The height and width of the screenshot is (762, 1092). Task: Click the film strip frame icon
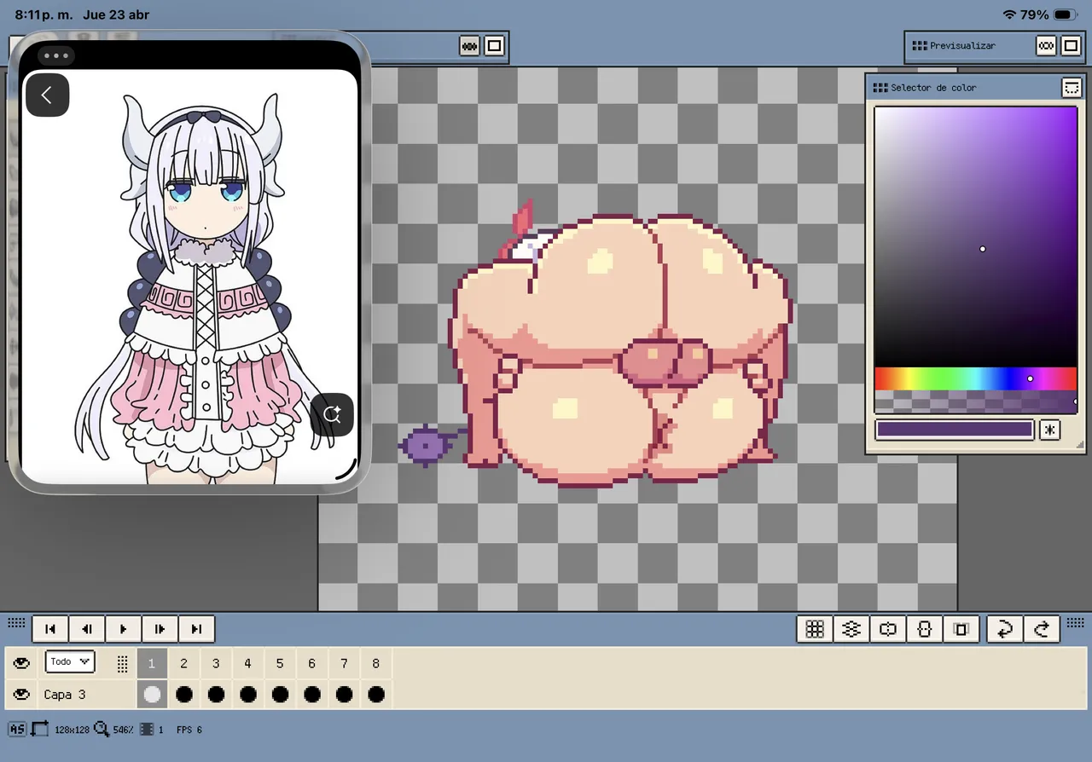click(x=147, y=730)
